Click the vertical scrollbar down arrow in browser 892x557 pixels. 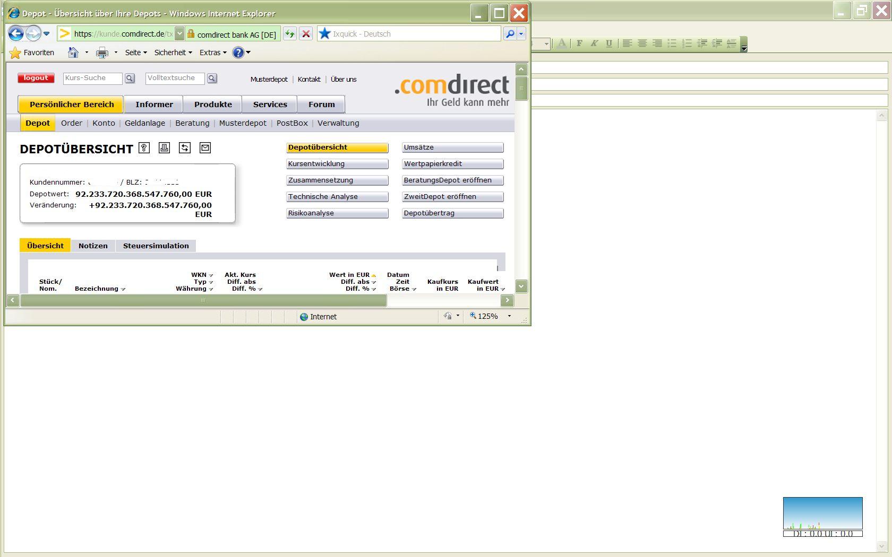521,286
